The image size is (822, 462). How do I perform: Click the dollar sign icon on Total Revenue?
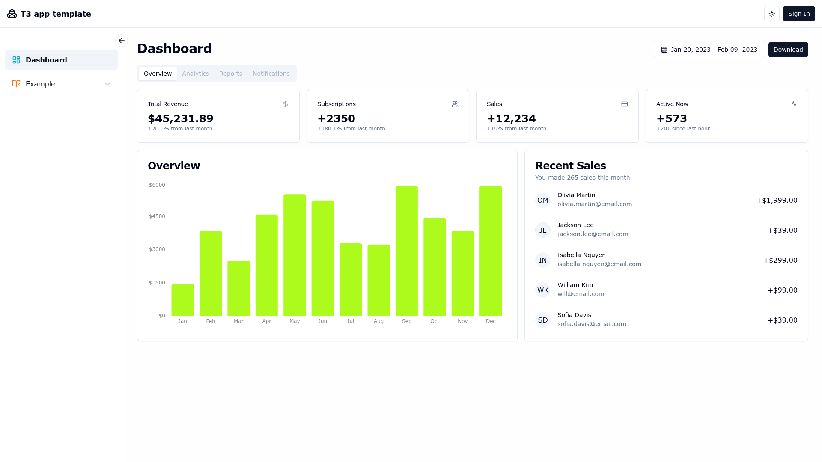pyautogui.click(x=286, y=104)
